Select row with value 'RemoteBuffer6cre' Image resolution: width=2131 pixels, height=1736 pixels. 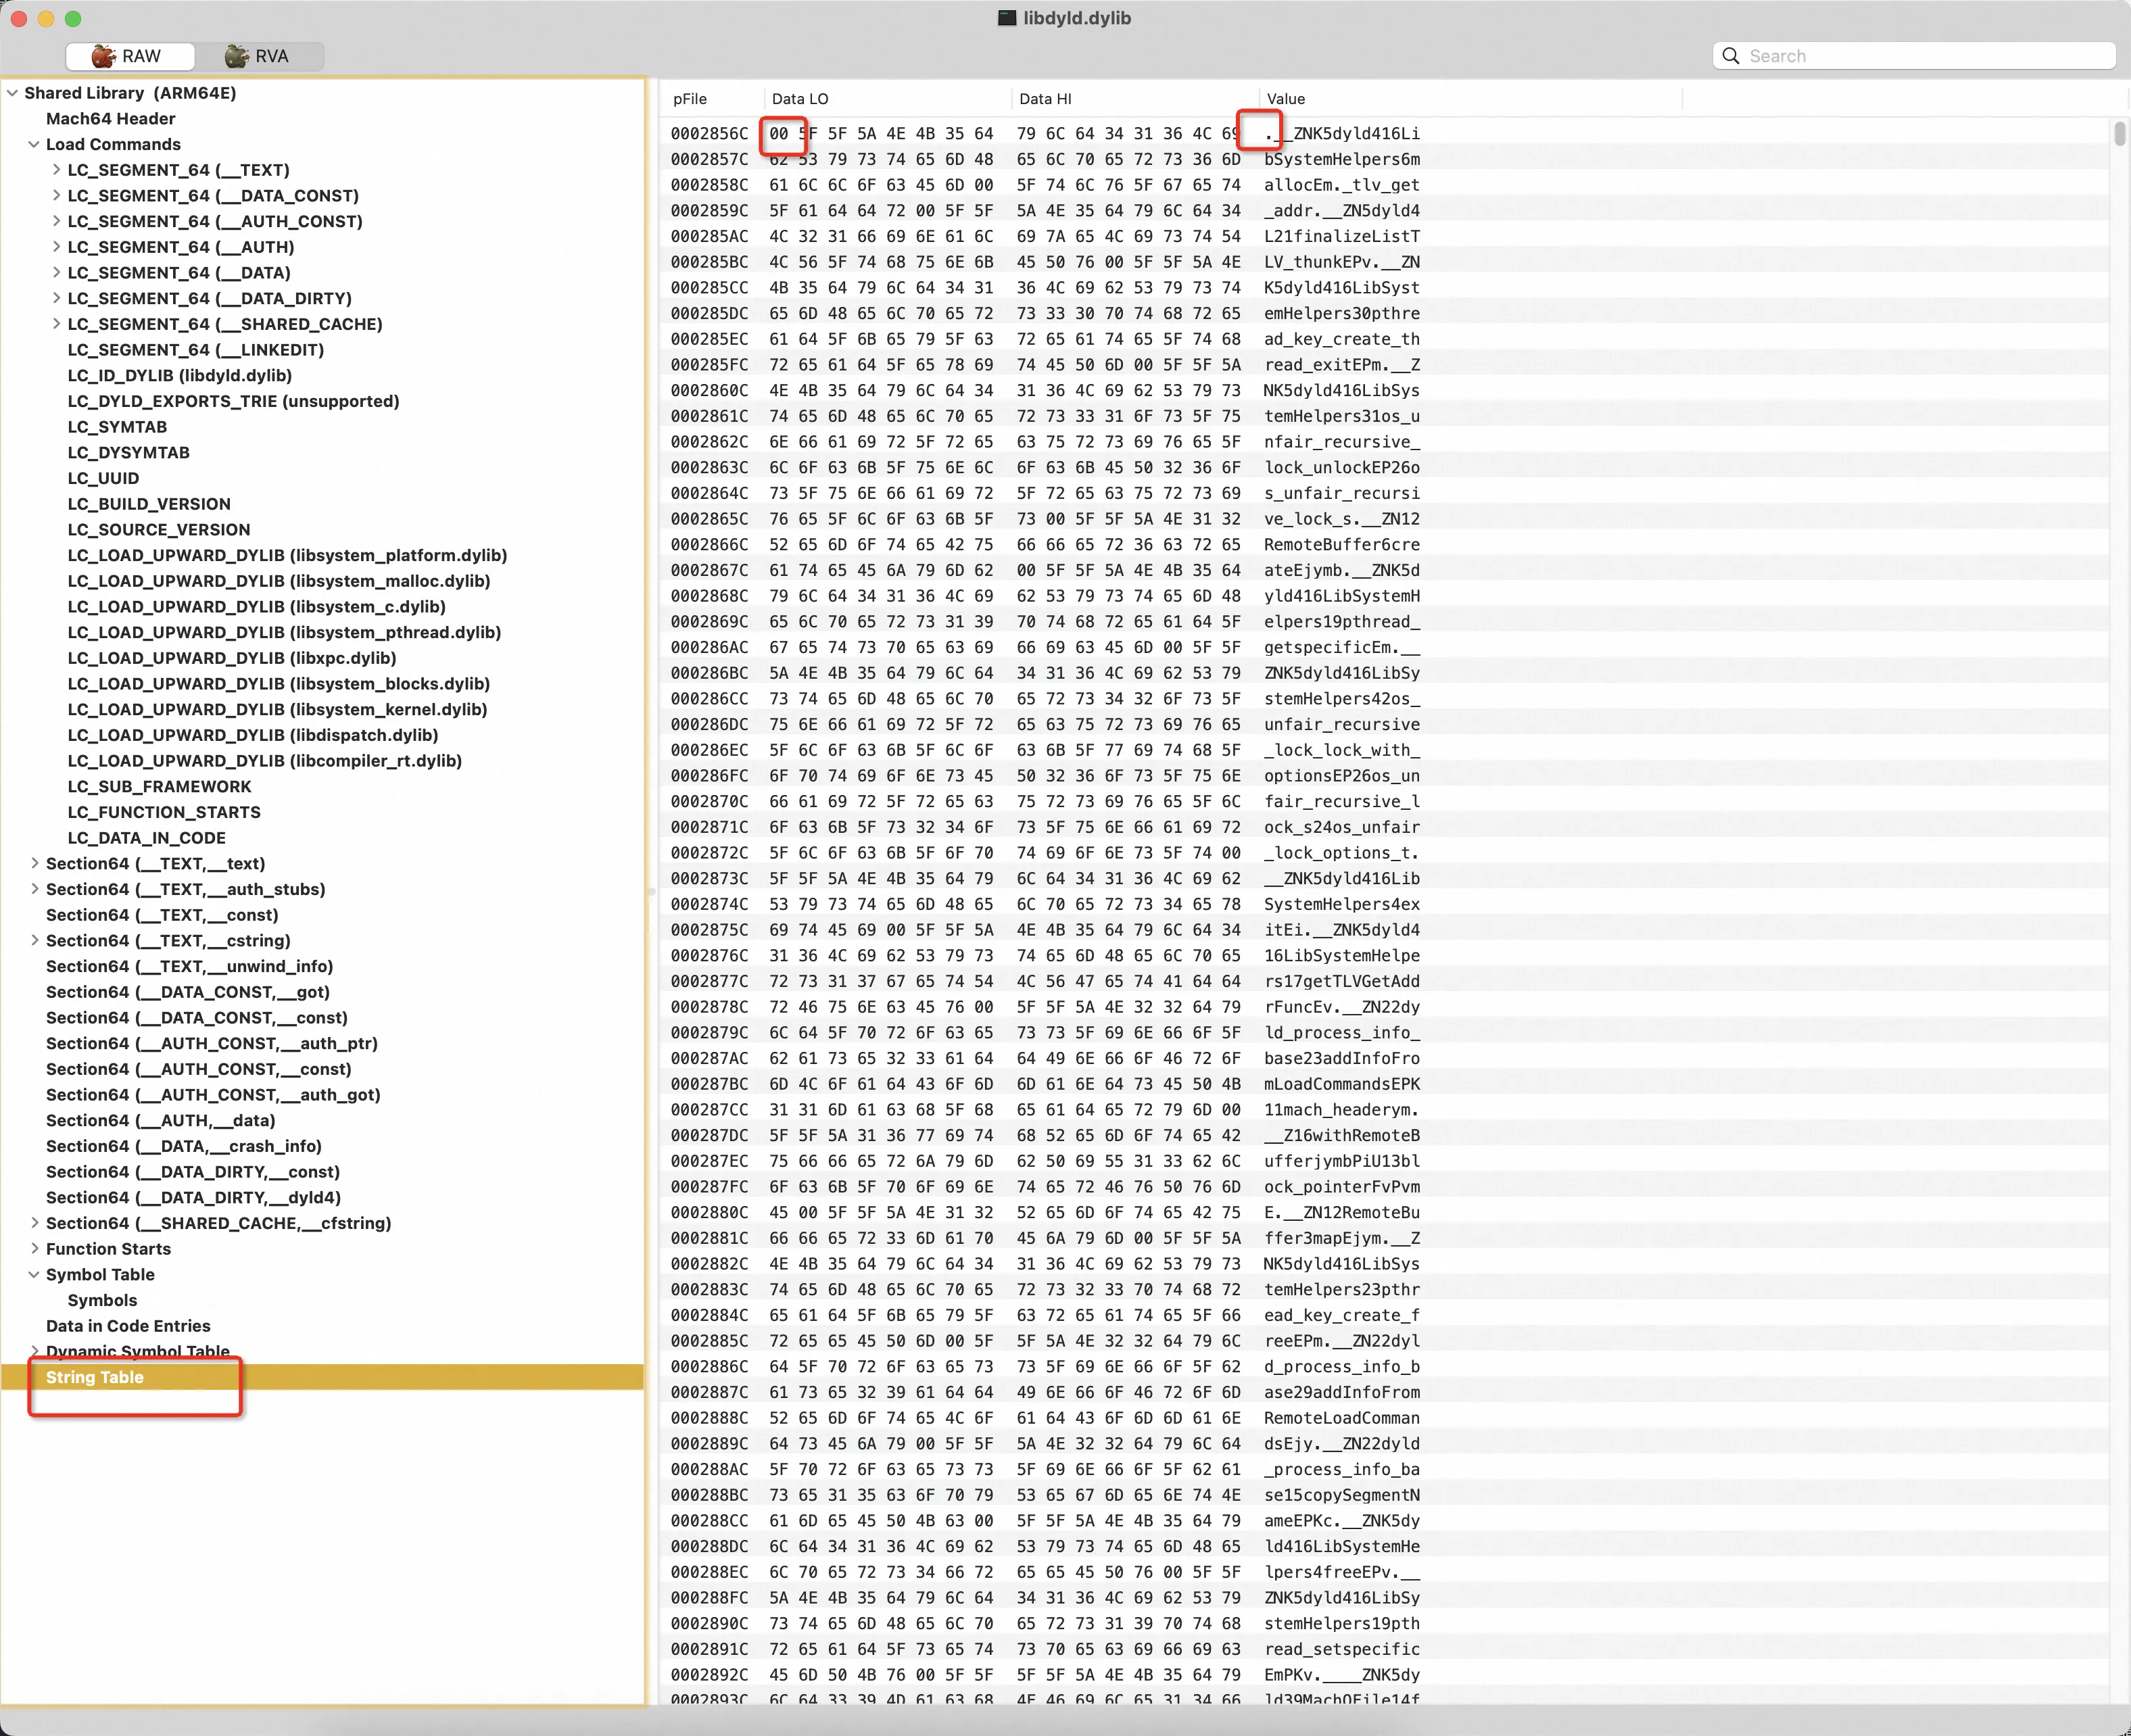pos(1385,544)
